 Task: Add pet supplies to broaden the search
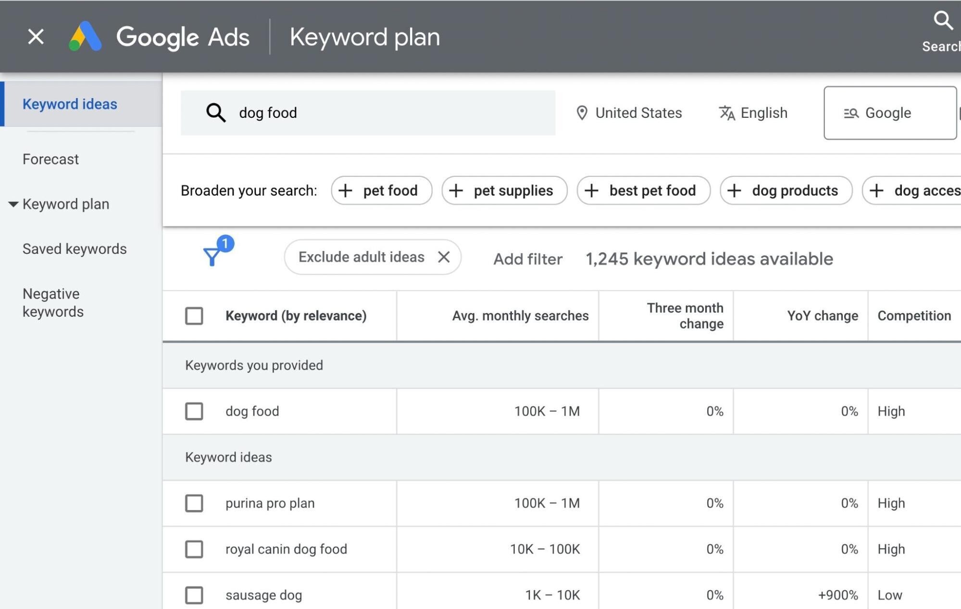(x=504, y=191)
